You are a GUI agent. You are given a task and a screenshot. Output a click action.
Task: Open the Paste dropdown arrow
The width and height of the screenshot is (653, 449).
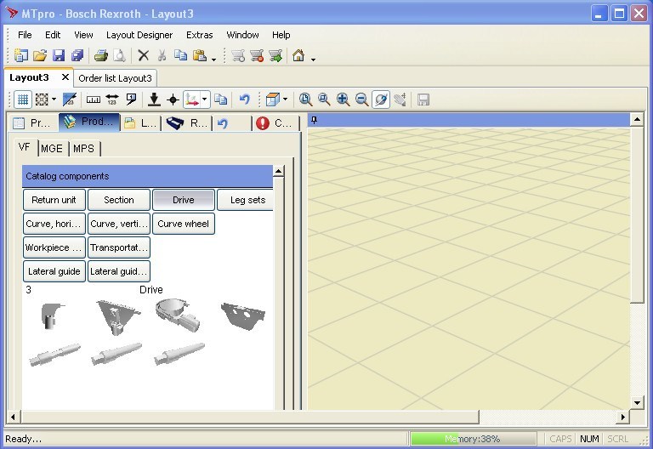(213, 60)
